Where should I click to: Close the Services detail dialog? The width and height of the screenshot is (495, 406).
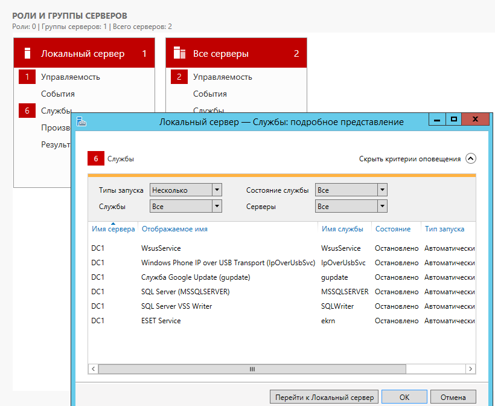(x=475, y=120)
